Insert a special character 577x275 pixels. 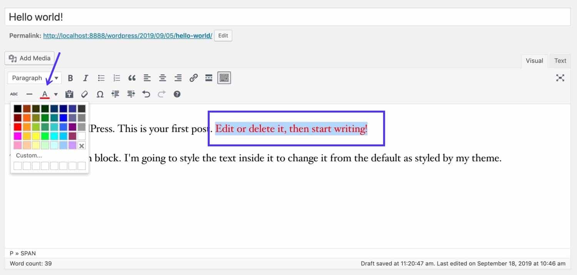tap(100, 94)
